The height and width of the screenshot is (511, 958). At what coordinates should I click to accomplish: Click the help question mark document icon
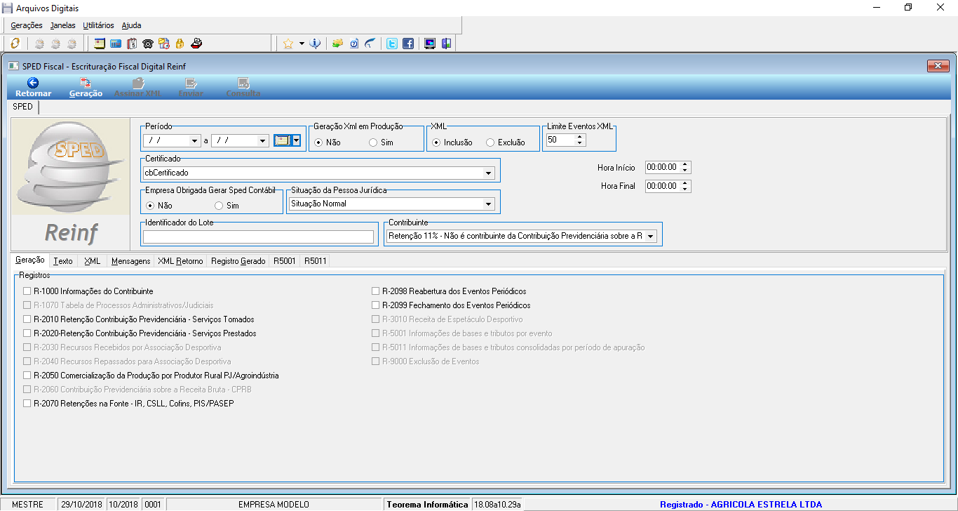click(x=353, y=44)
